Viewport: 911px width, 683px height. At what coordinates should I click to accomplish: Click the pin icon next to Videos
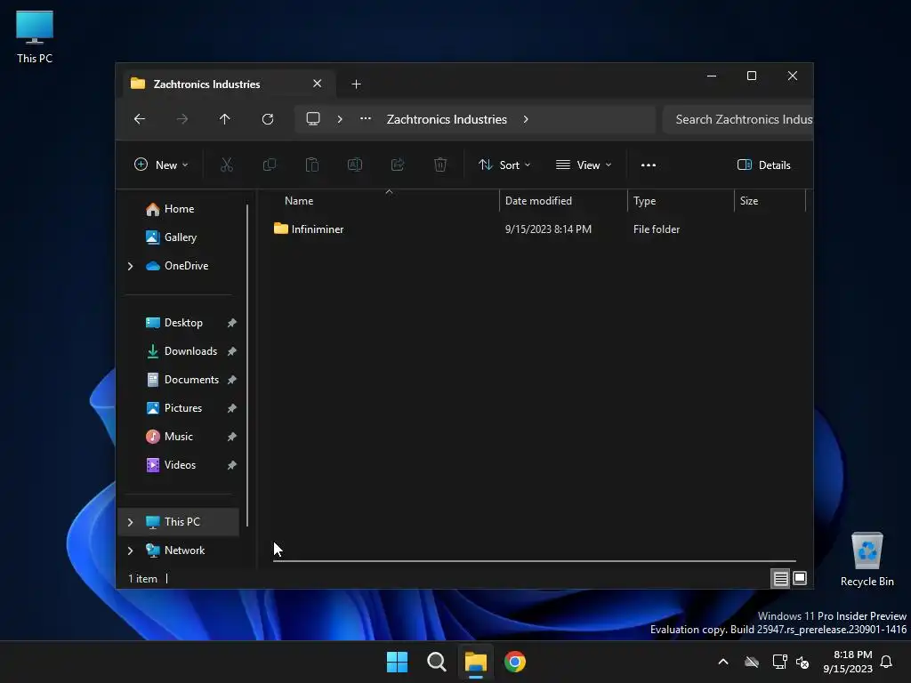[232, 465]
